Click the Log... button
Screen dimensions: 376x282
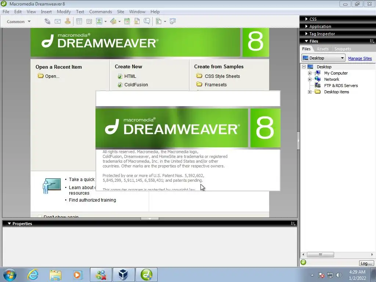pos(366,263)
